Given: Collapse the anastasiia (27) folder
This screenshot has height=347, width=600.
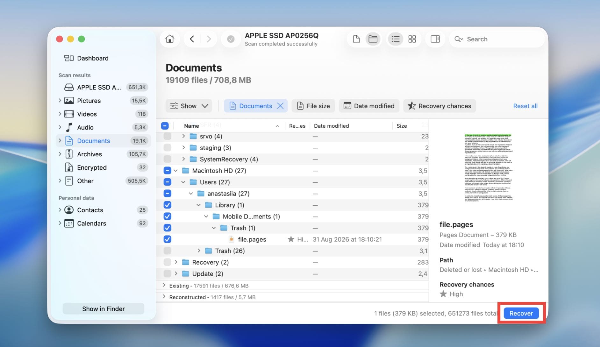Looking at the screenshot, I should (191, 194).
